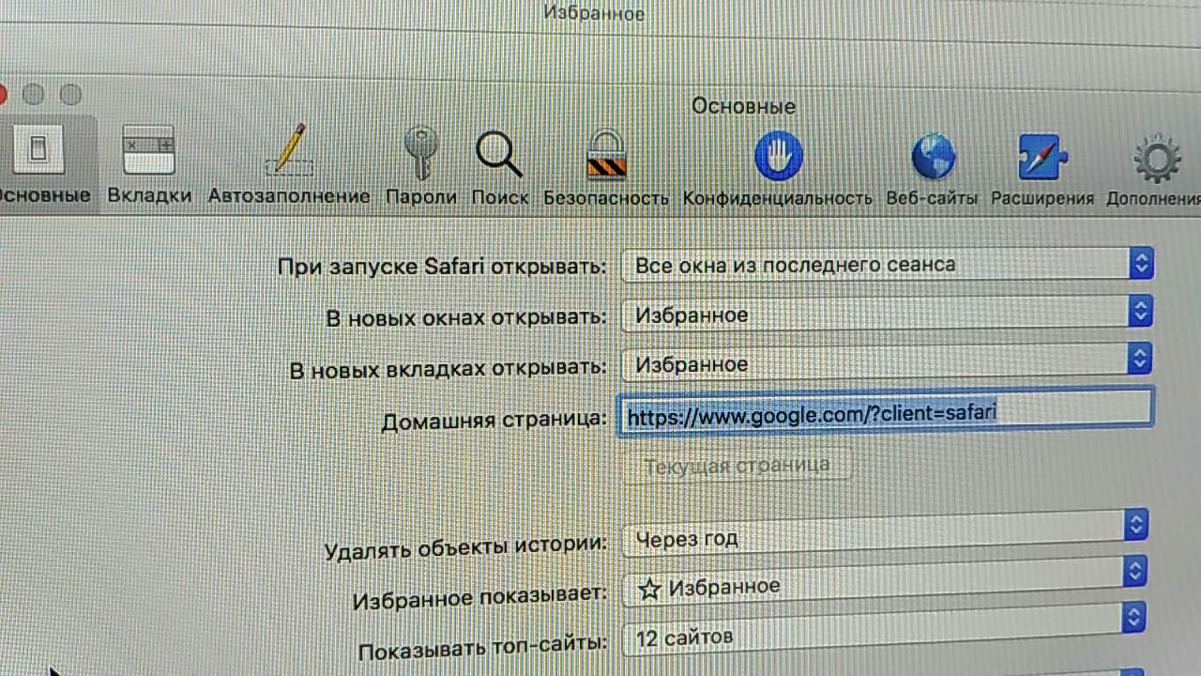1201x676 pixels.
Task: Click the 'Основные' window title text
Action: 743,106
